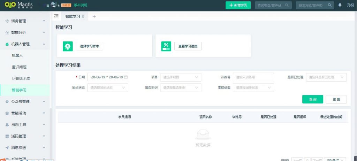Open the 是否拒识 filter dropdown
357x161 pixels.
pyautogui.click(x=181, y=88)
